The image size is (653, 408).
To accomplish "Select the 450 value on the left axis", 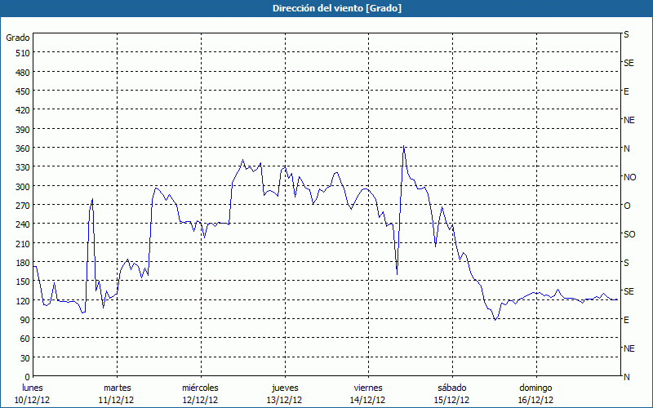I will pos(21,91).
